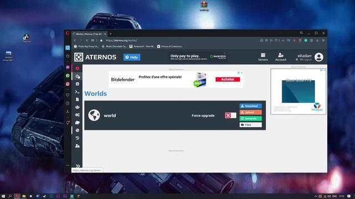Open File Explorer from the taskbar
Image resolution: width=355 pixels, height=199 pixels.
point(24,196)
